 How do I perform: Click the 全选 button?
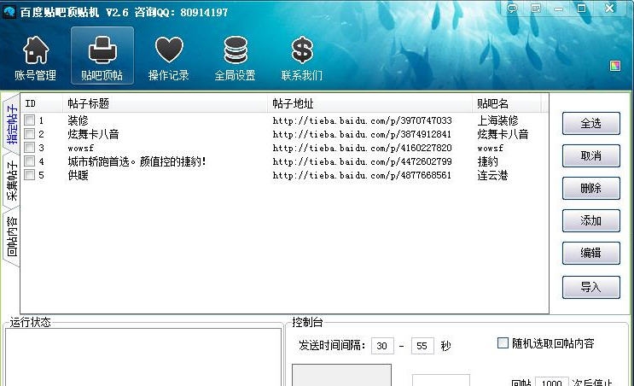590,123
